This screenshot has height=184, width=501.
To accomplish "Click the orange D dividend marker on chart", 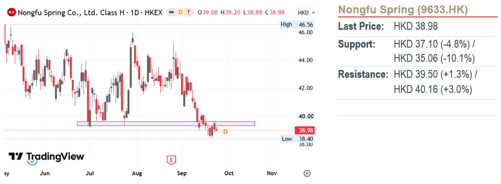I will 225,132.
